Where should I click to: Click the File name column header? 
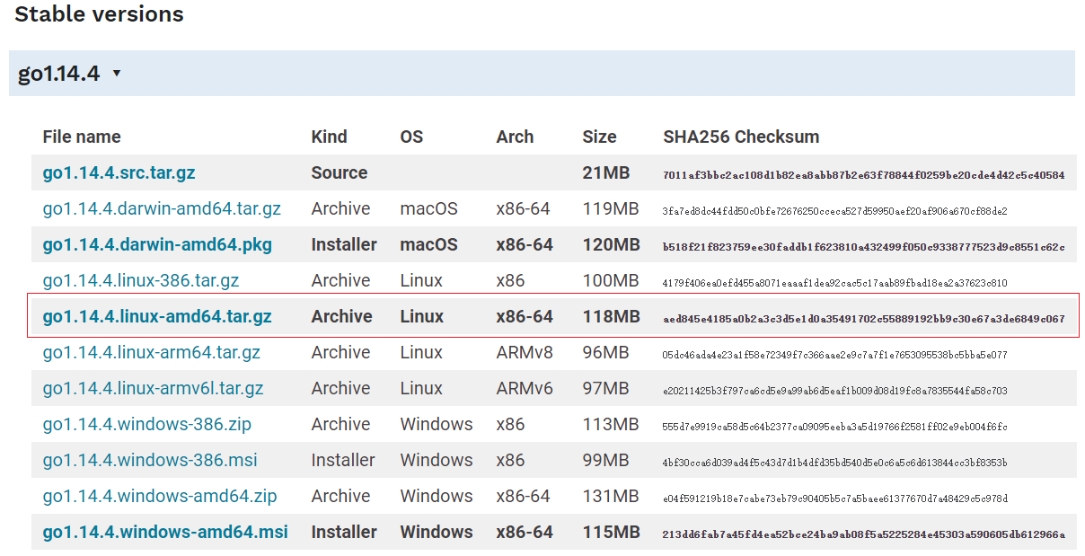(82, 137)
